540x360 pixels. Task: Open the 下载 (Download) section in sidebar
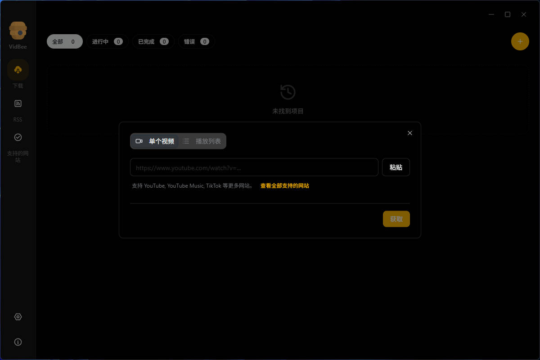point(18,74)
